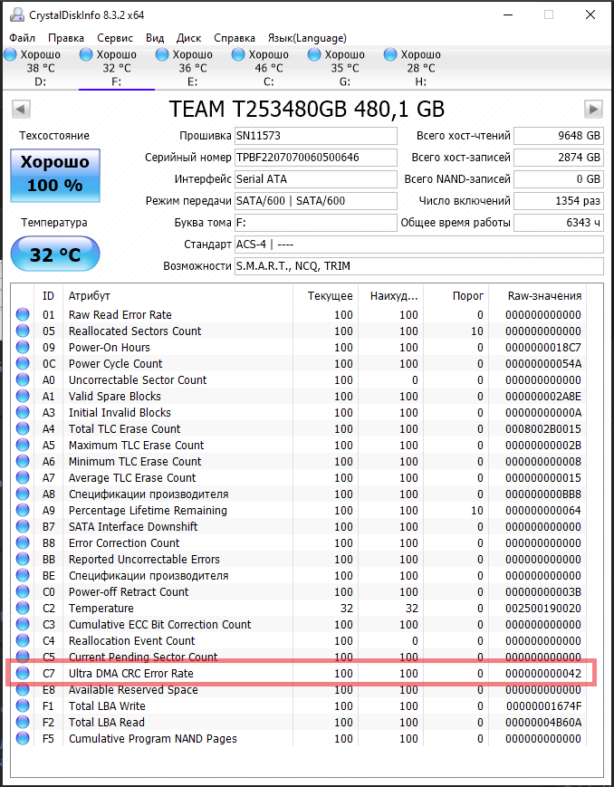The height and width of the screenshot is (787, 614).
Task: Open the Вид menu
Action: 155,38
